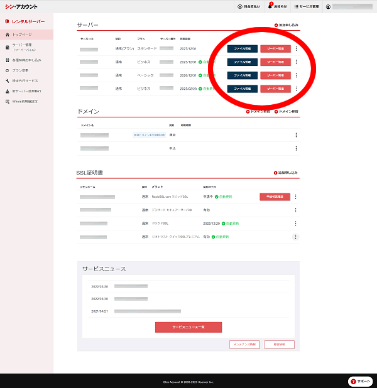Image resolution: width=377 pixels, height=388 pixels.
Task: Click the home icon beside トップページ
Action: click(x=8, y=35)
